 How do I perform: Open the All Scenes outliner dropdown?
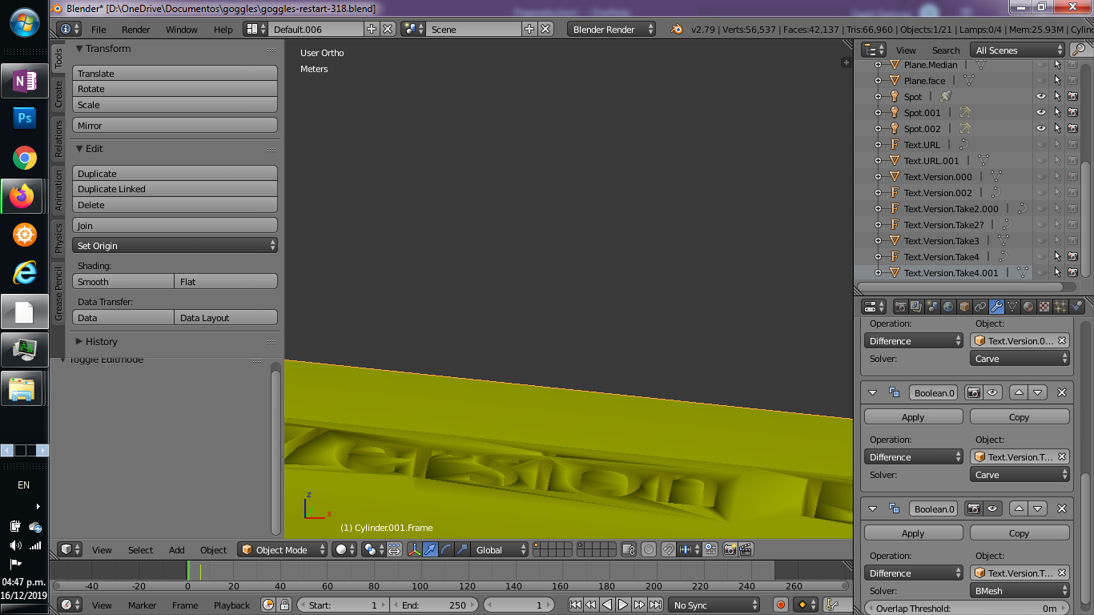tap(1016, 50)
